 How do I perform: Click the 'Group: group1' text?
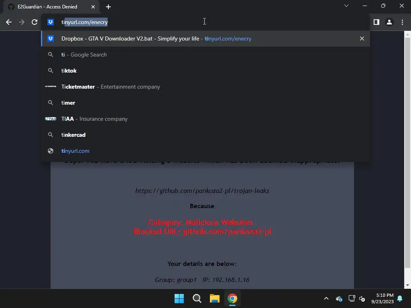point(176,280)
